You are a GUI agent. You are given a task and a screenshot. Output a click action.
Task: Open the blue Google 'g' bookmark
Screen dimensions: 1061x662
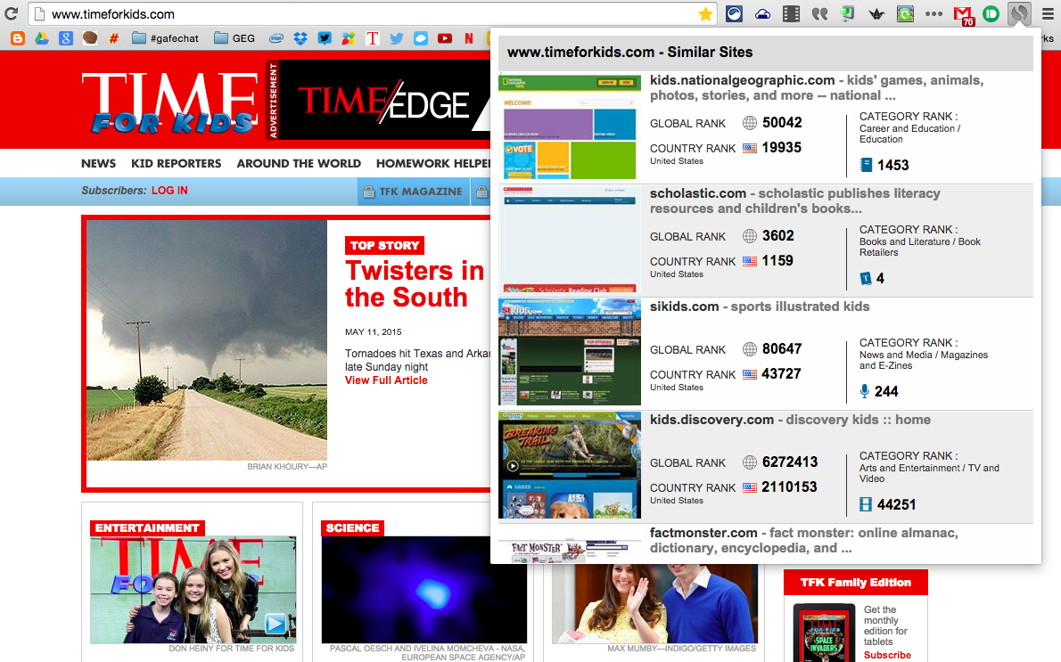[66, 38]
